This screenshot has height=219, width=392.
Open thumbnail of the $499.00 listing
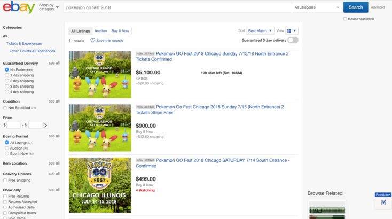click(100, 185)
